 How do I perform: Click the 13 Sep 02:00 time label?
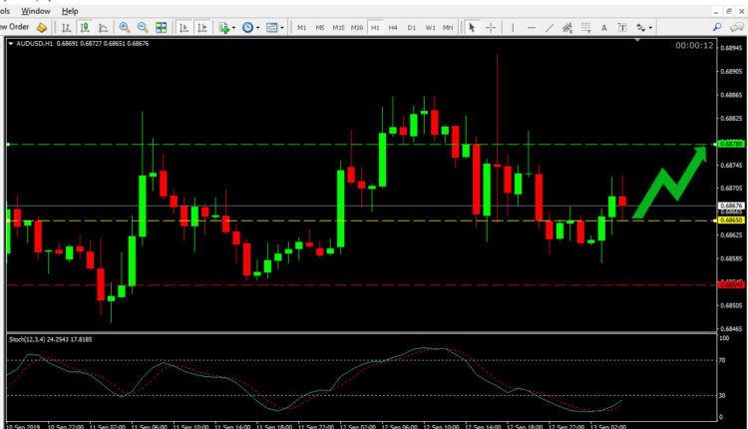click(607, 427)
